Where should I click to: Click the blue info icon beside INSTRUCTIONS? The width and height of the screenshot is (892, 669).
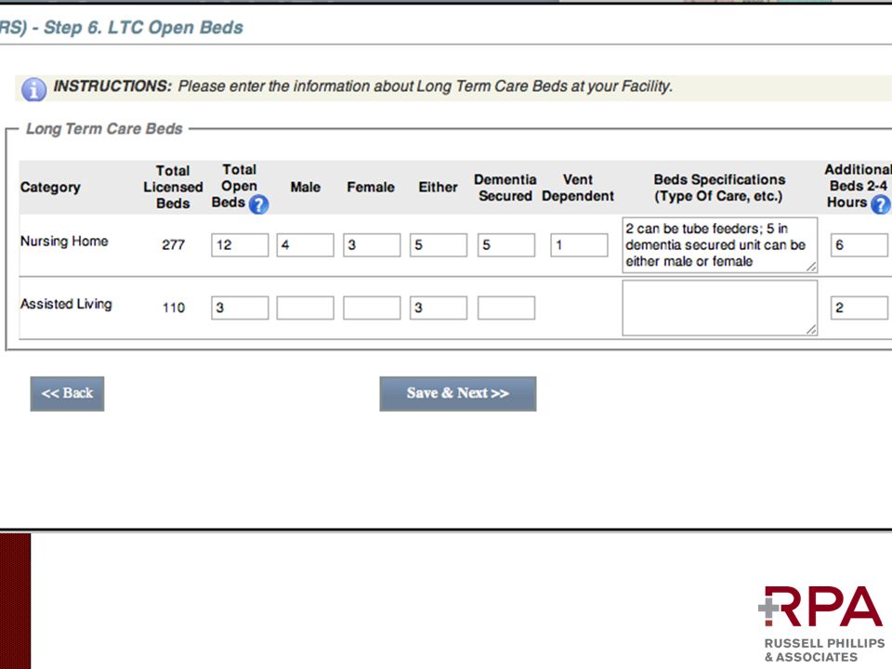pyautogui.click(x=33, y=89)
